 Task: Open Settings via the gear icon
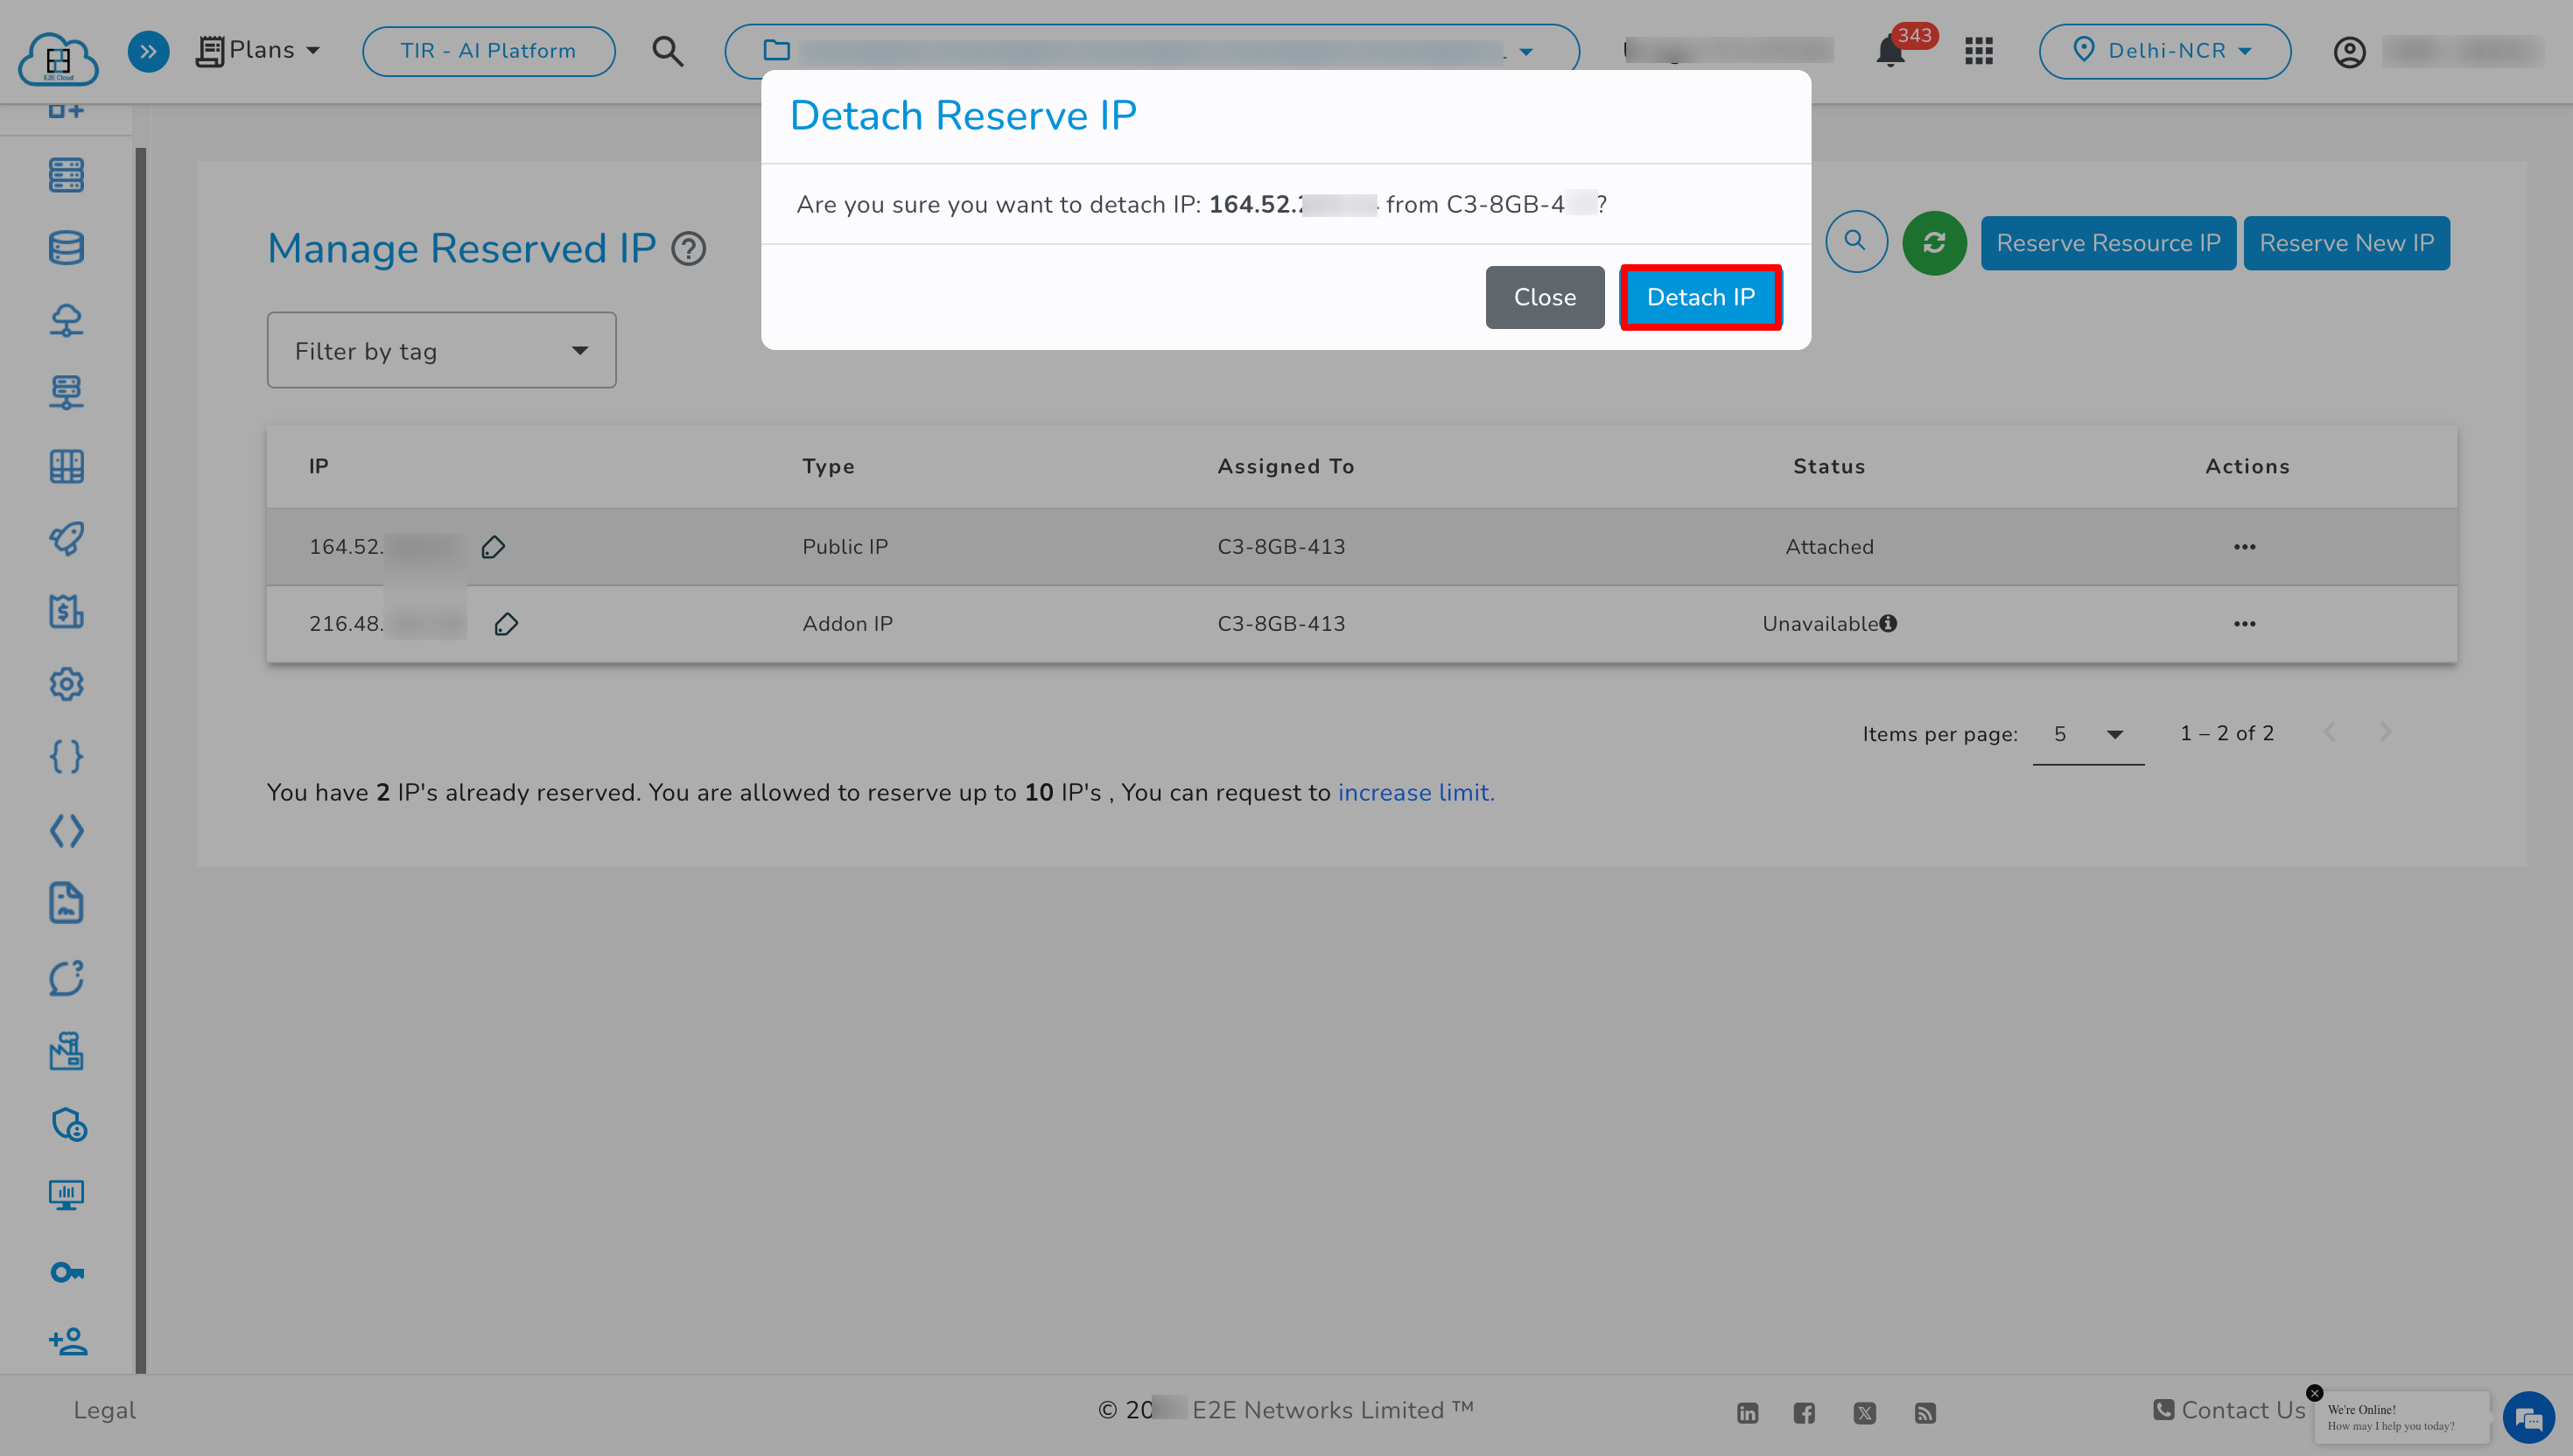coord(66,684)
